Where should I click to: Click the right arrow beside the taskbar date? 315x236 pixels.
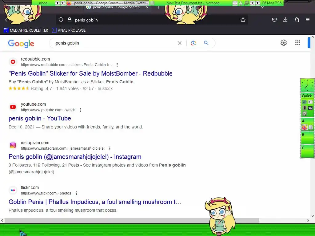pos(258,3)
